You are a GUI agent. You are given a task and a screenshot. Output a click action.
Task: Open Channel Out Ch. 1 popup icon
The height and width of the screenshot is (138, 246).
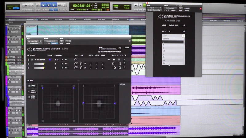point(184,31)
